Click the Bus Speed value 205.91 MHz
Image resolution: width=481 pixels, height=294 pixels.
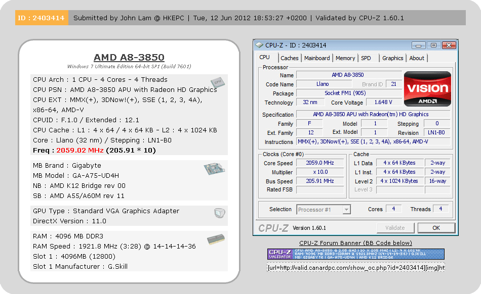[x=320, y=181]
